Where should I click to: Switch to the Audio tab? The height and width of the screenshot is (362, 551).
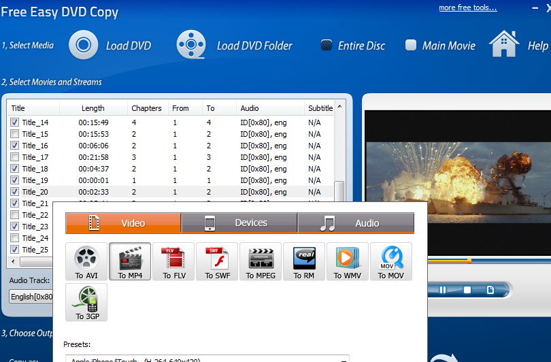click(356, 223)
